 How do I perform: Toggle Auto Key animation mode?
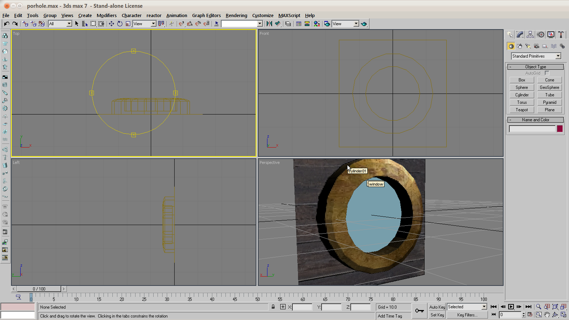[437, 307]
